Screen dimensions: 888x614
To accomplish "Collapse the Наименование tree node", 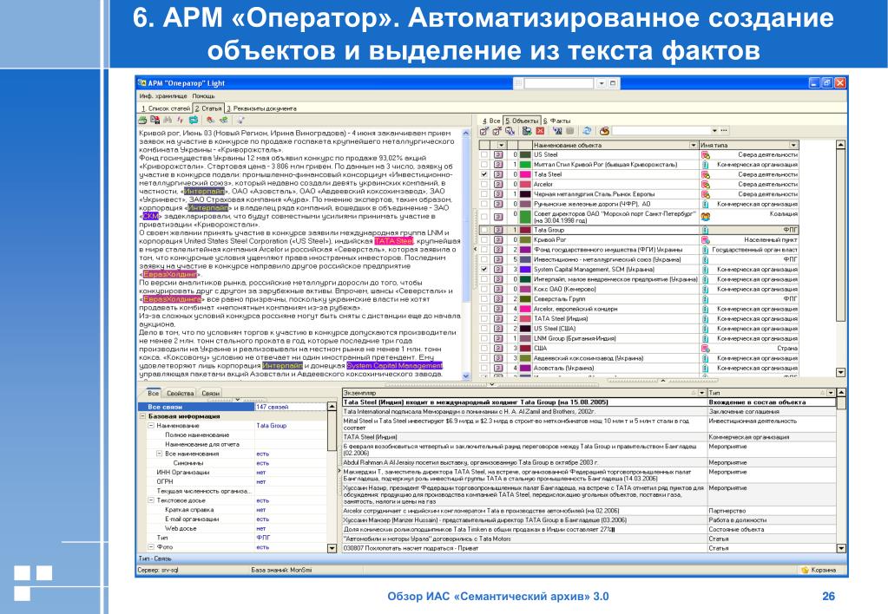I will pos(151,426).
